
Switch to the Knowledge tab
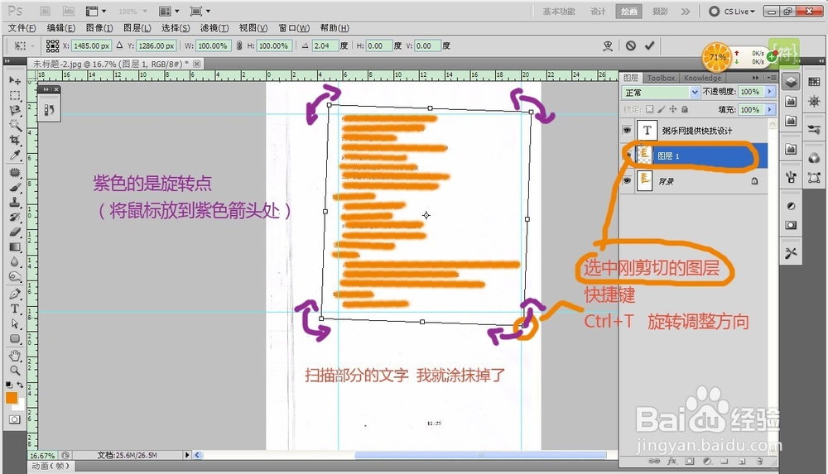point(702,78)
